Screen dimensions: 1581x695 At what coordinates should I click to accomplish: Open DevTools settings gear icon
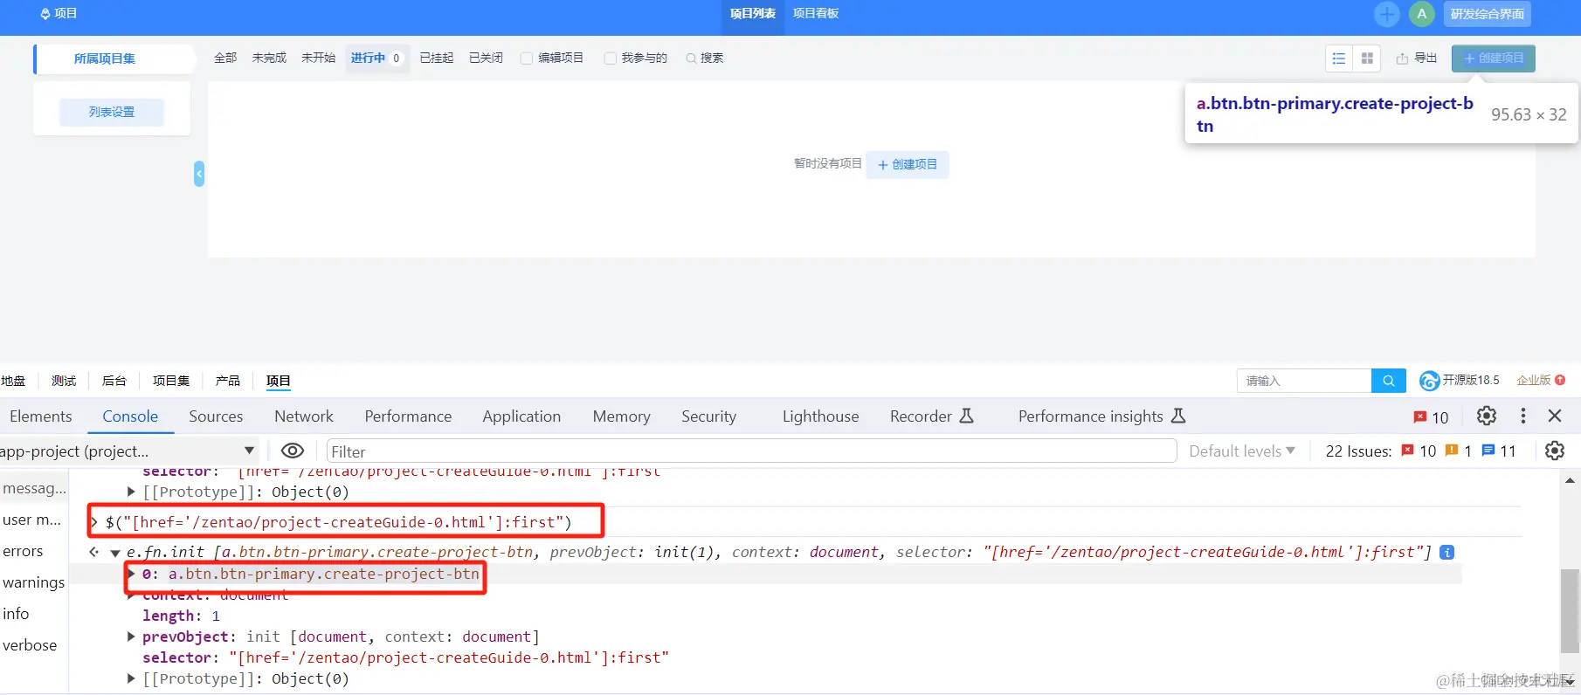tap(1487, 416)
